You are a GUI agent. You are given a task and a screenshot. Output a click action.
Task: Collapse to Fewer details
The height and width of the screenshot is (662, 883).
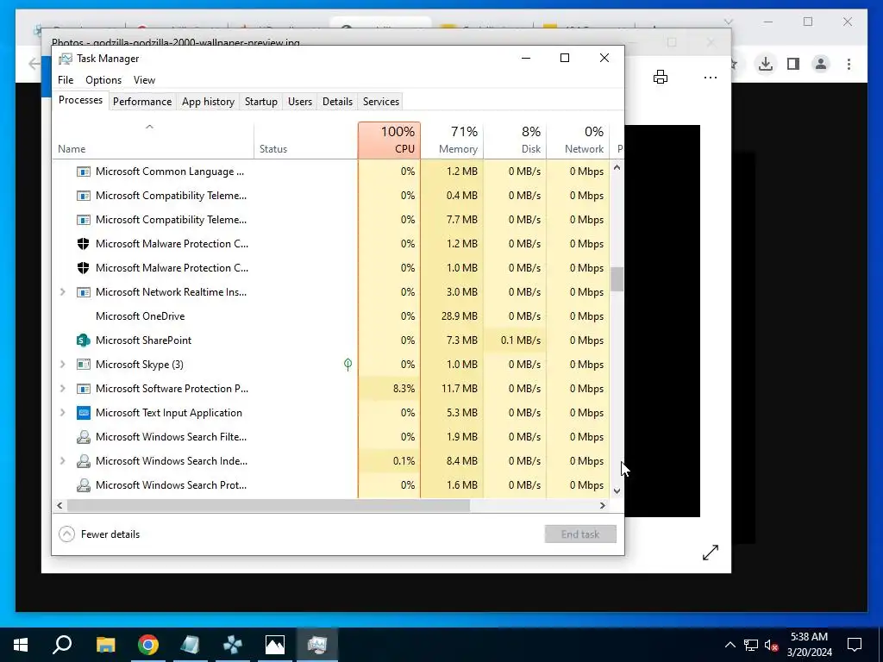pos(99,534)
